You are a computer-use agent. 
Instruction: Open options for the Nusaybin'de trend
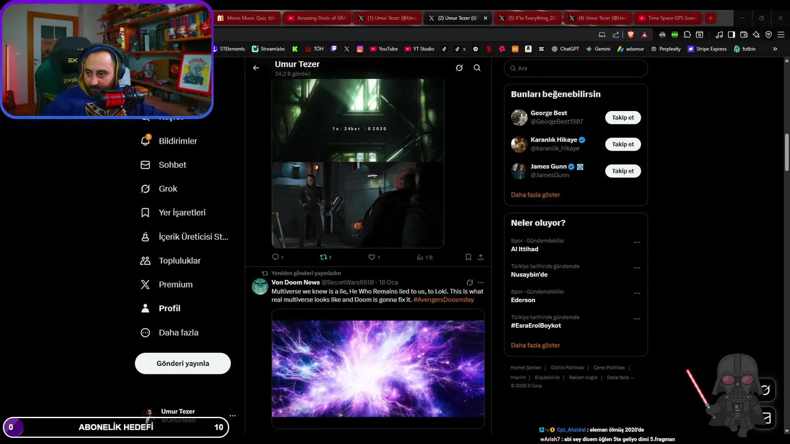click(637, 268)
